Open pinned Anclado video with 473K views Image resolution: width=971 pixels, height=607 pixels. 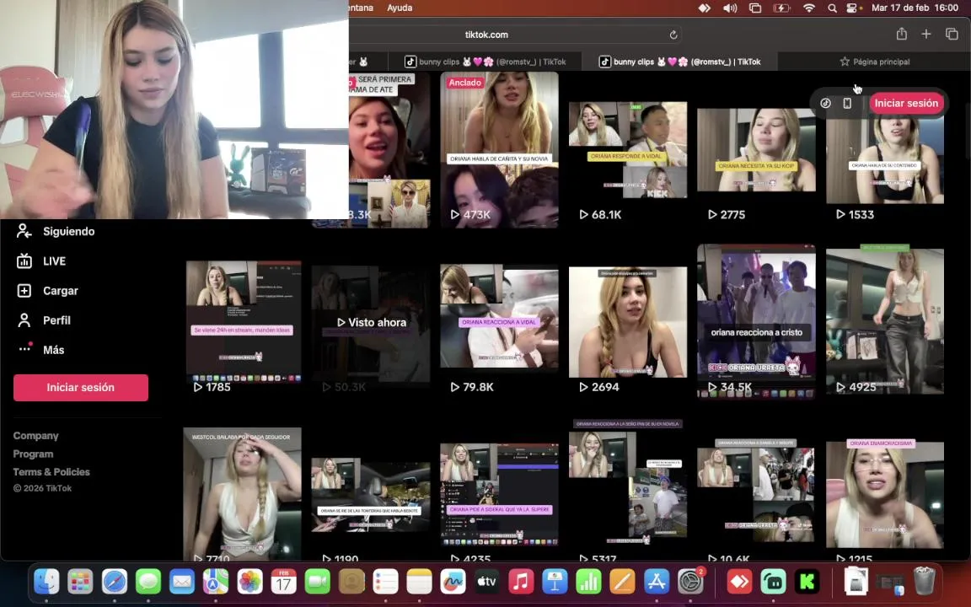(x=499, y=150)
